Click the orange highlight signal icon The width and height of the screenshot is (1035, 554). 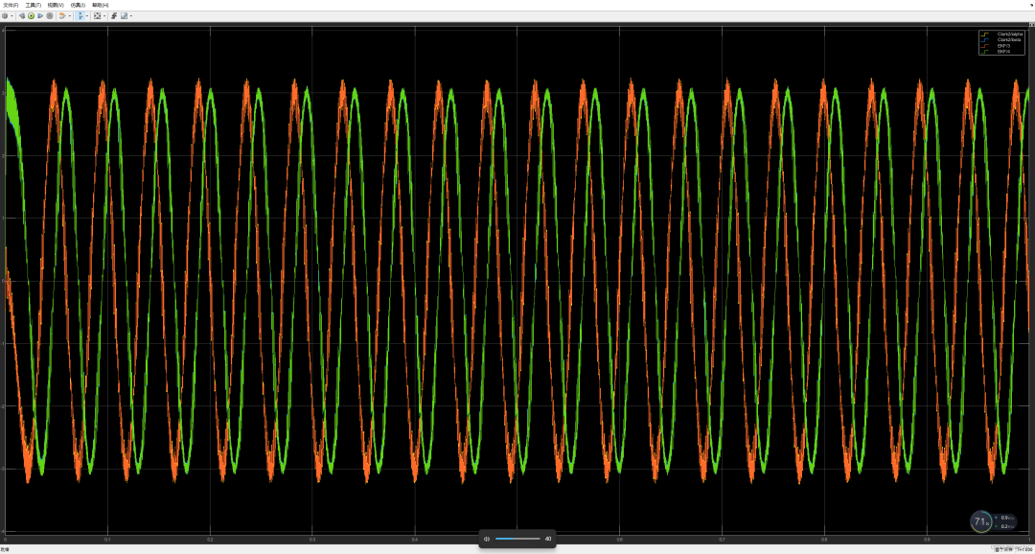(62, 15)
